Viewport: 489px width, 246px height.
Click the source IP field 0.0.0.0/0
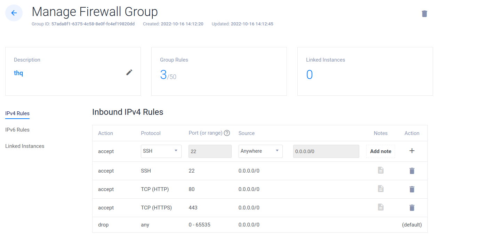point(326,151)
